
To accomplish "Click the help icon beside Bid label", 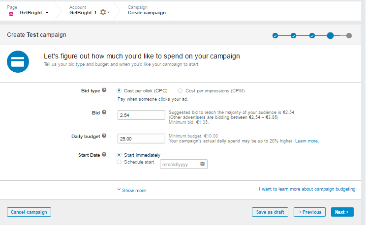I will (x=104, y=112).
